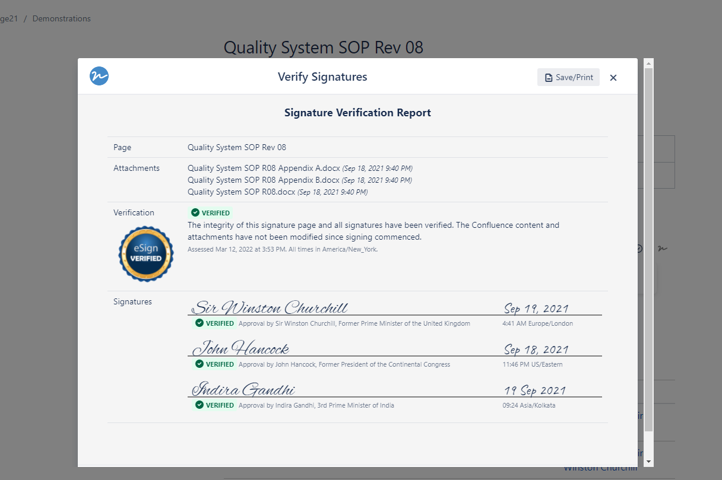This screenshot has height=480, width=722.
Task: Click the Verify Signatures dialog title
Action: 322,77
